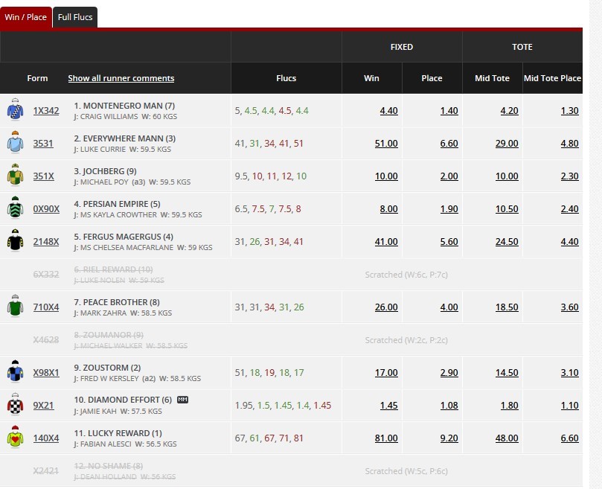
Task: Show all runner comments
Action: click(121, 78)
